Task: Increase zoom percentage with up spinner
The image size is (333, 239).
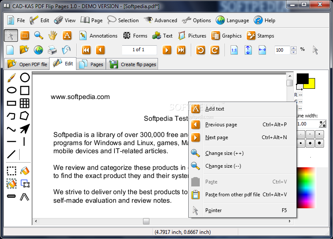Action: pyautogui.click(x=294, y=48)
